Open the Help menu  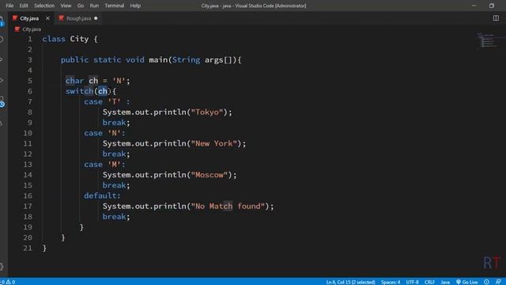click(135, 6)
